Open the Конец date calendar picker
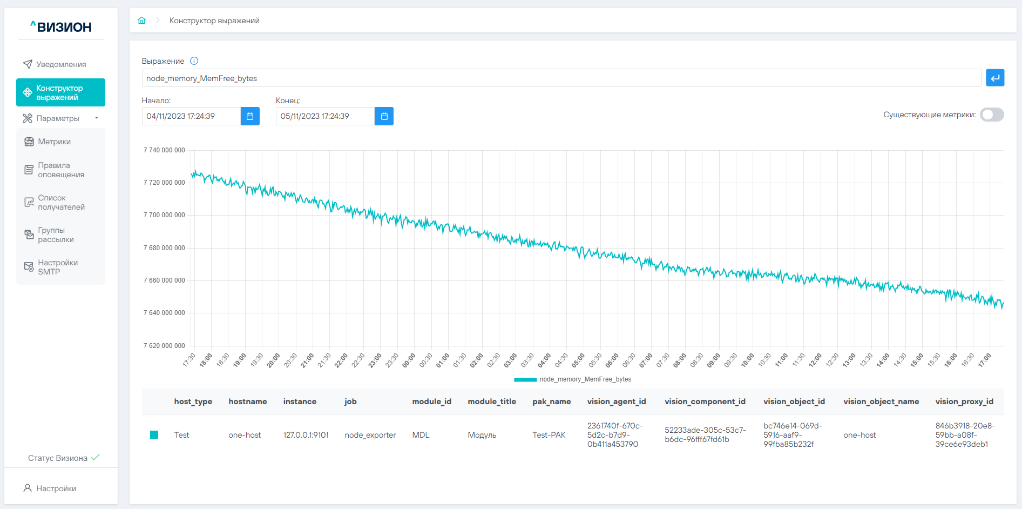The image size is (1022, 509). (x=384, y=116)
